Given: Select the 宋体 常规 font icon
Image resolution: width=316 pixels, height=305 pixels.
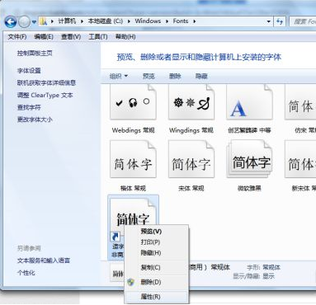Looking at the screenshot, I should tap(191, 159).
